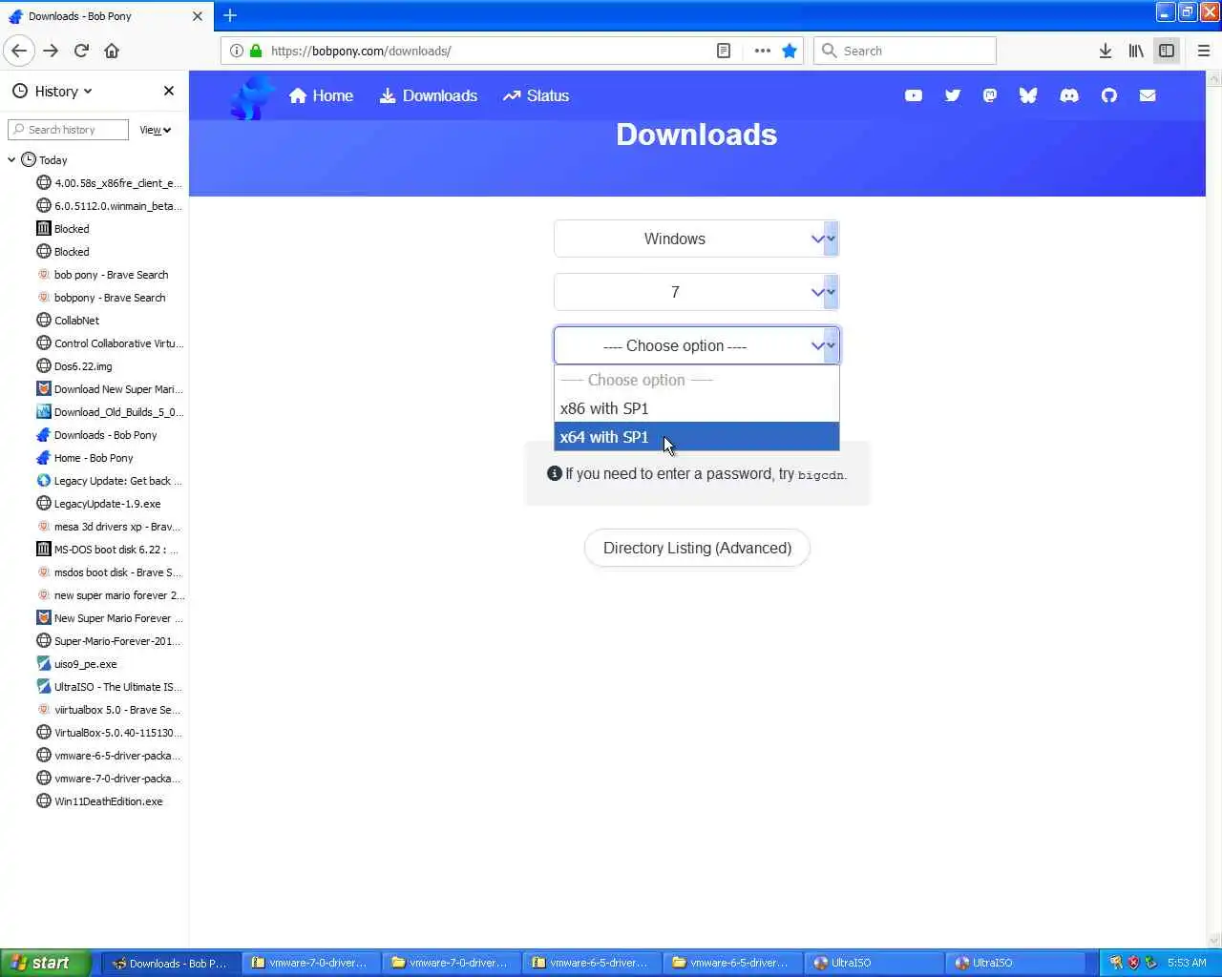Open page actions three-dot menu

(762, 51)
